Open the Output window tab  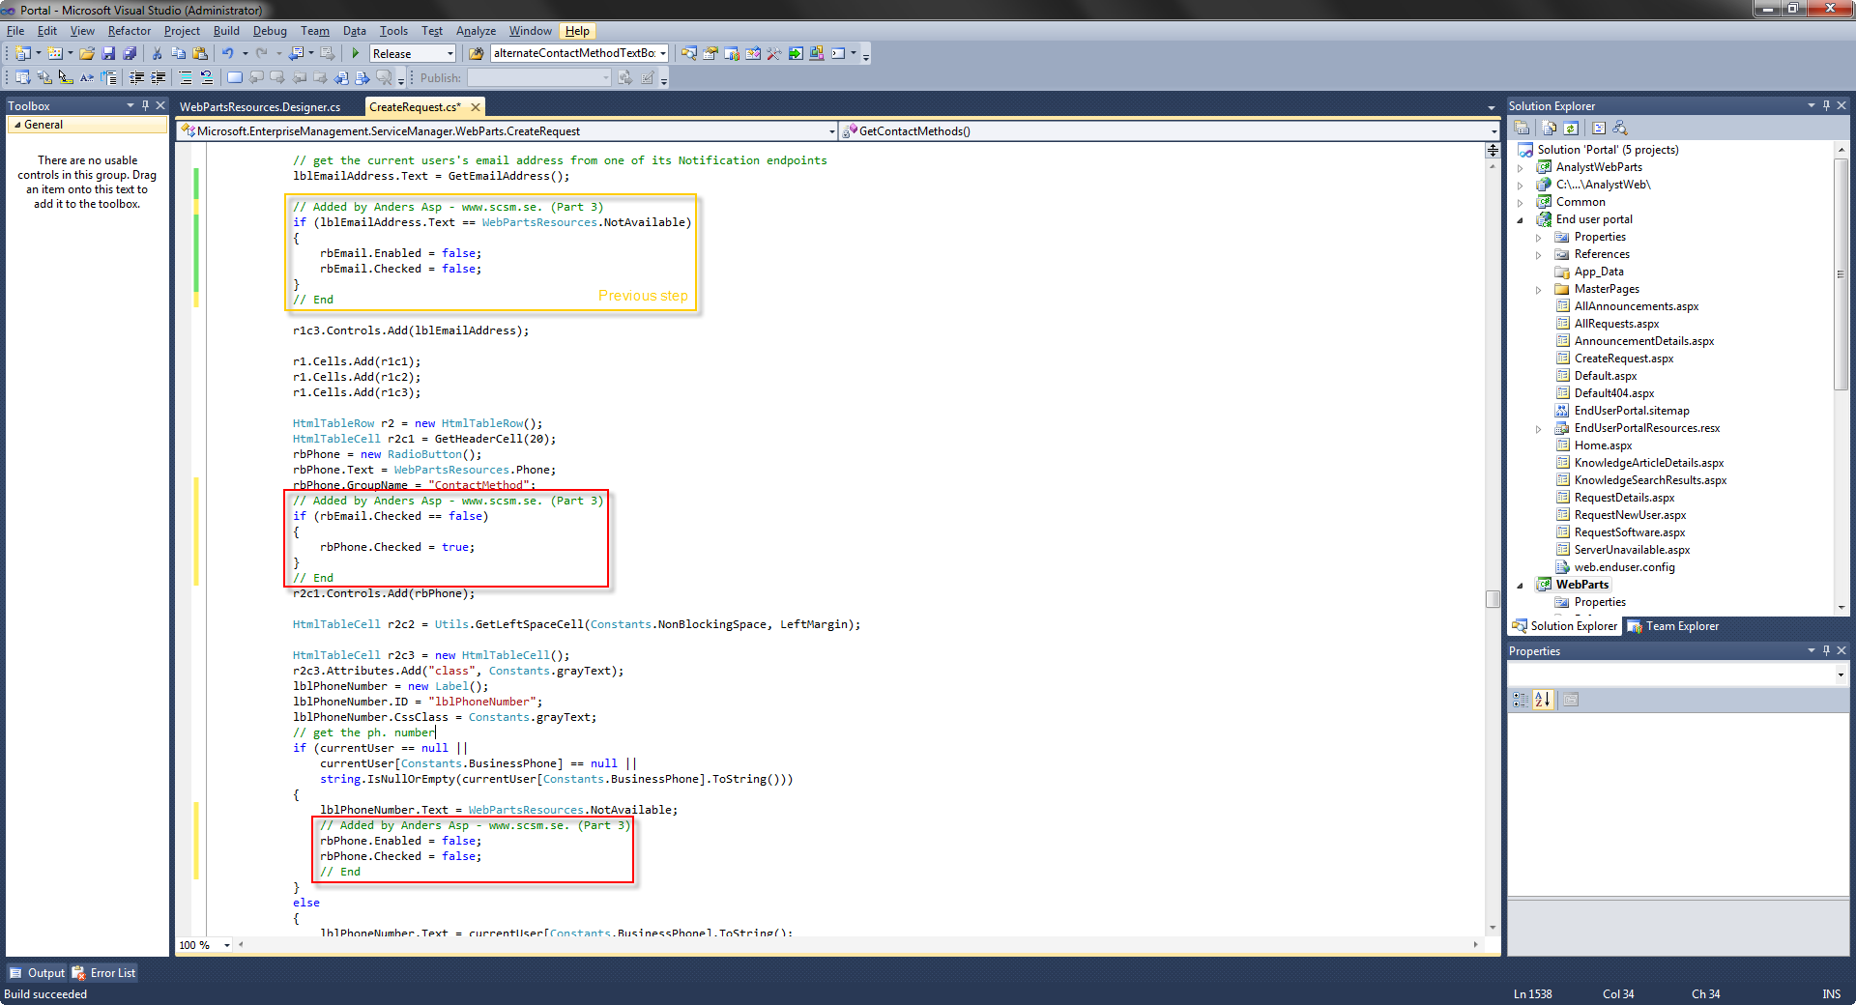point(37,973)
